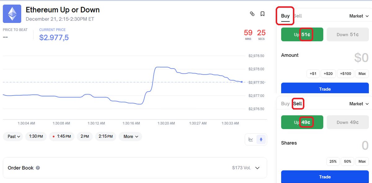Screen dimensions: 372x183
Task: Click the current price $2.977,5
Action: (54, 38)
